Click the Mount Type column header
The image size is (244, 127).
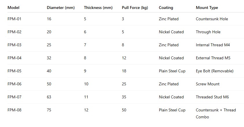(207, 8)
